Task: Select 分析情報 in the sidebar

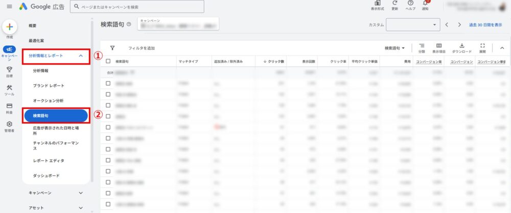Action: (x=40, y=70)
